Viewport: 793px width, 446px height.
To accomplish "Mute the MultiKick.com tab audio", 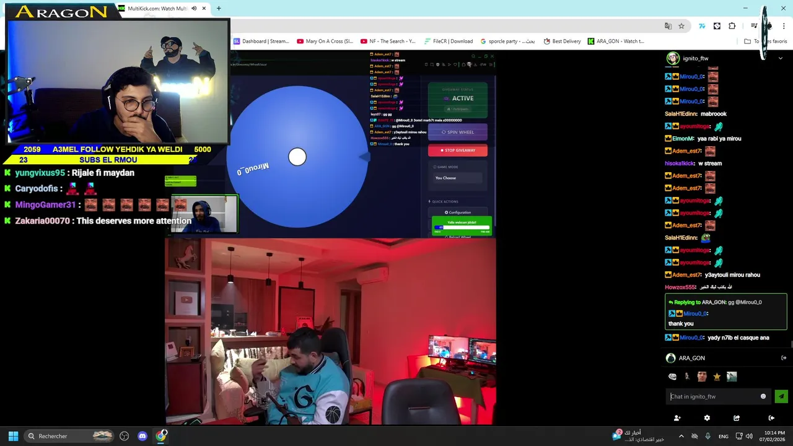I will (194, 8).
